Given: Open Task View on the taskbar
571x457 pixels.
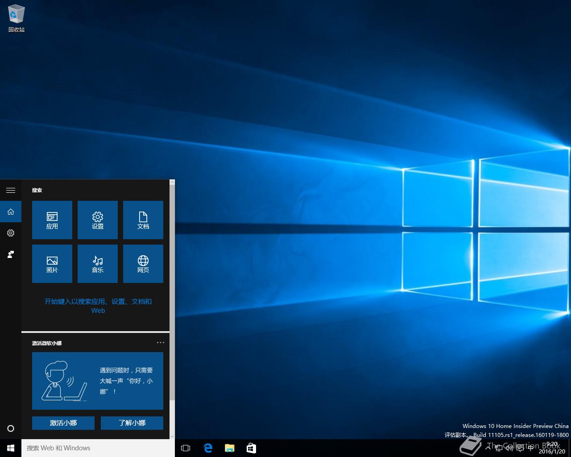Looking at the screenshot, I should pyautogui.click(x=186, y=448).
